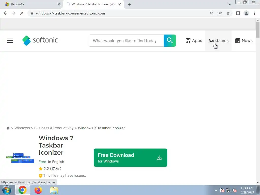The height and width of the screenshot is (195, 260).
Task: Close the Windows 7 Taskbar Iconizer tab
Action: click(120, 4)
